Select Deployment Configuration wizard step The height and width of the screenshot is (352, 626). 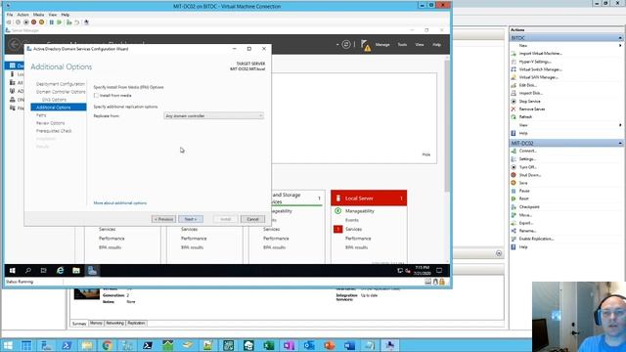coord(61,84)
